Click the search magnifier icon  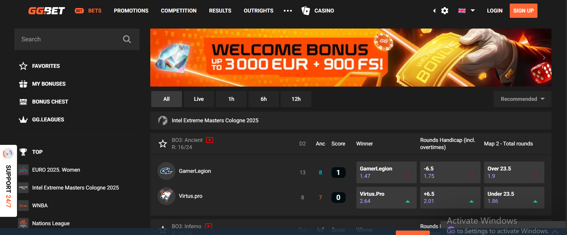[x=127, y=39]
